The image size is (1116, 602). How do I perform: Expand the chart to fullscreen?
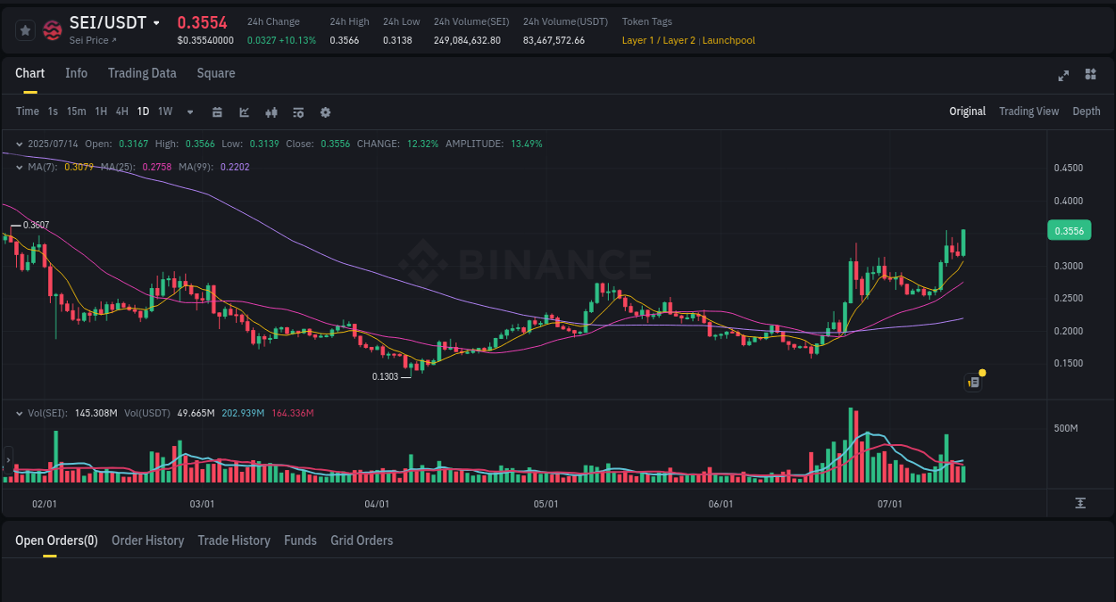click(x=1063, y=76)
